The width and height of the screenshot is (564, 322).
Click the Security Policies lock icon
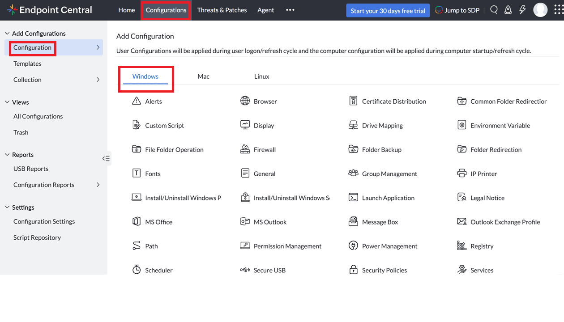[x=353, y=270]
